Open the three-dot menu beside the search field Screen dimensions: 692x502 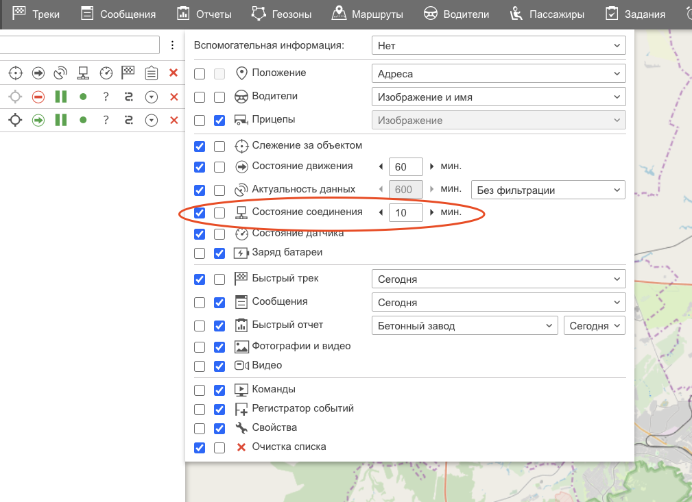[173, 45]
